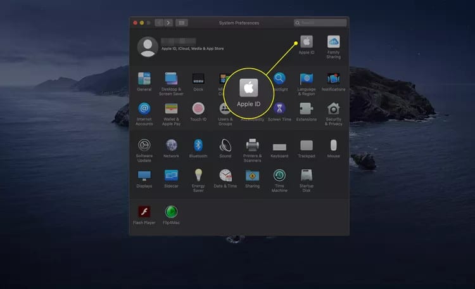Click the Show All grid button

pos(182,23)
